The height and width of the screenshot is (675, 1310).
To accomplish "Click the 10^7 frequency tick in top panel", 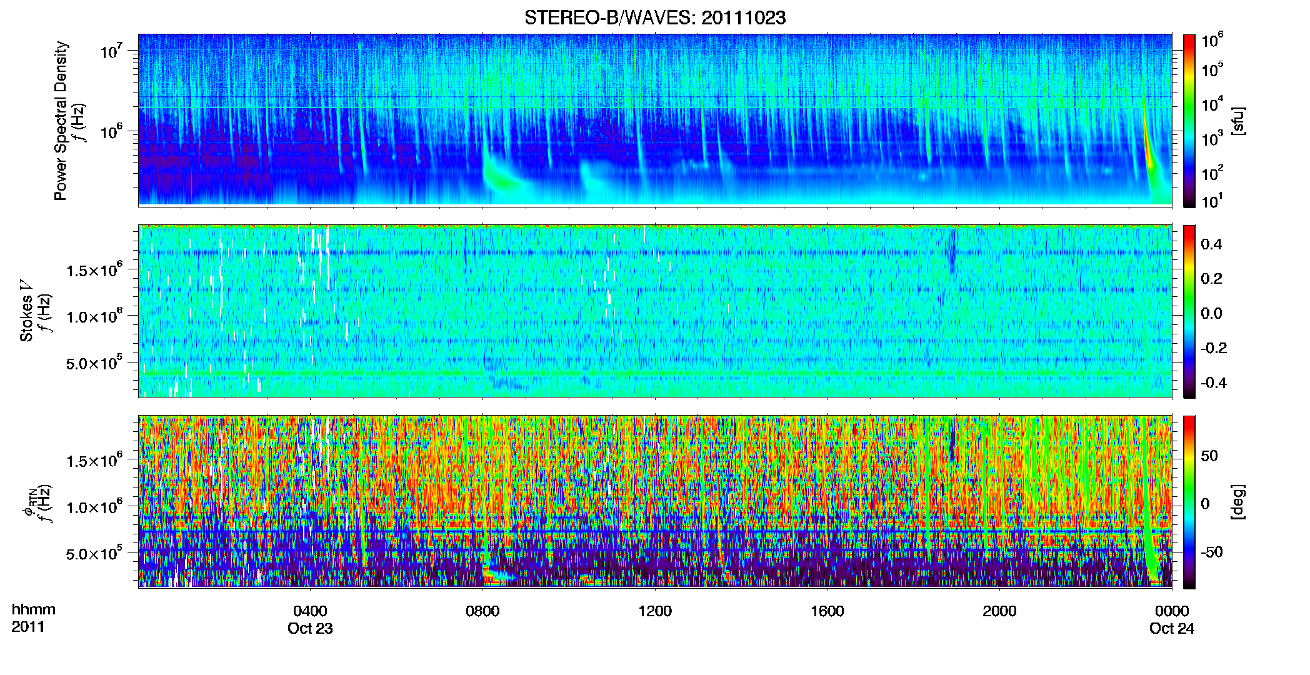I will click(x=111, y=50).
